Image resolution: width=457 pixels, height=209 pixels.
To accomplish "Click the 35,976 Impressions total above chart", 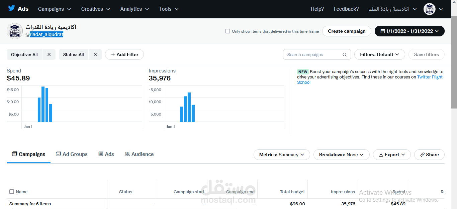I will click(160, 78).
